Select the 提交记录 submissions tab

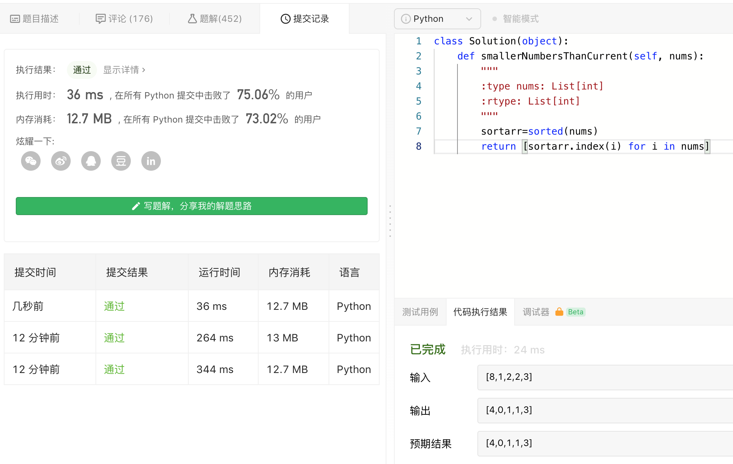(x=304, y=19)
